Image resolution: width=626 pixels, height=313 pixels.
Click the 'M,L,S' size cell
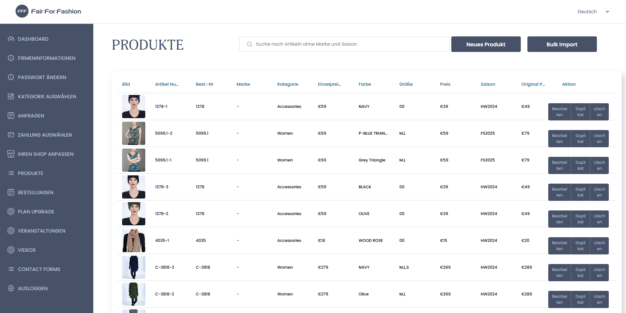[x=404, y=267]
